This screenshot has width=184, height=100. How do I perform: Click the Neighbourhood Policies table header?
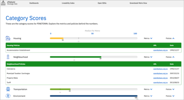coord(94,64)
